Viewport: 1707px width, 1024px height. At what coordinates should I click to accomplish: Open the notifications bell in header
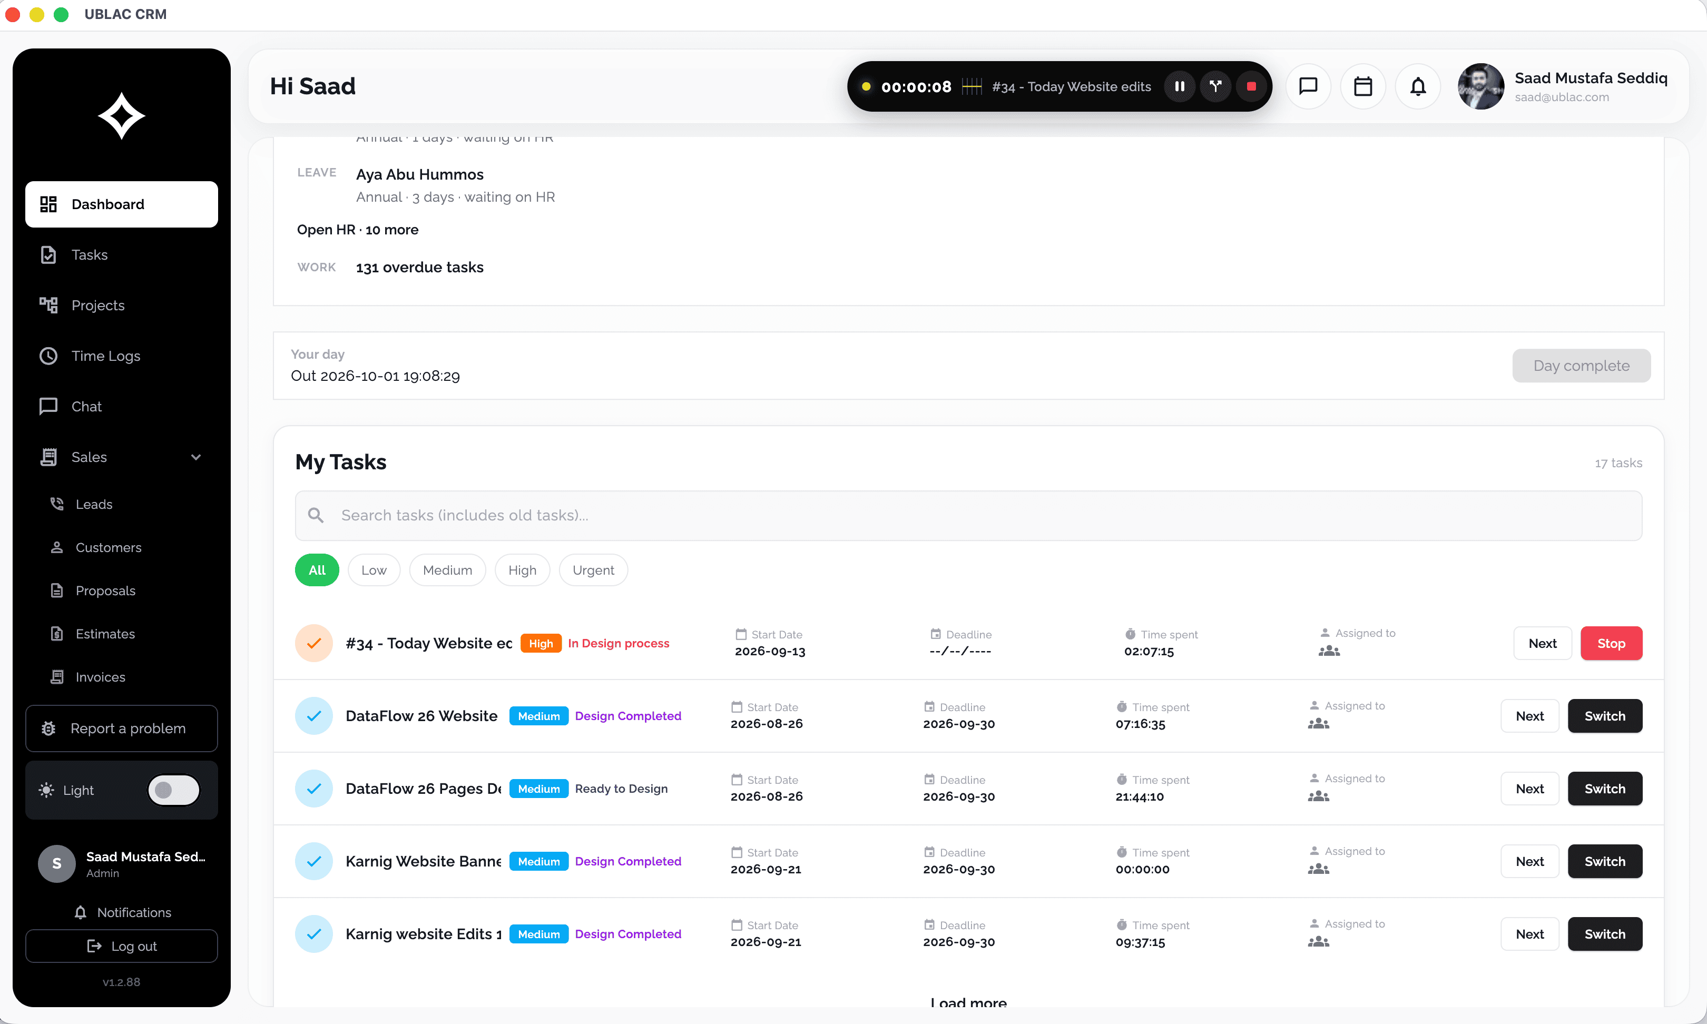(x=1418, y=86)
